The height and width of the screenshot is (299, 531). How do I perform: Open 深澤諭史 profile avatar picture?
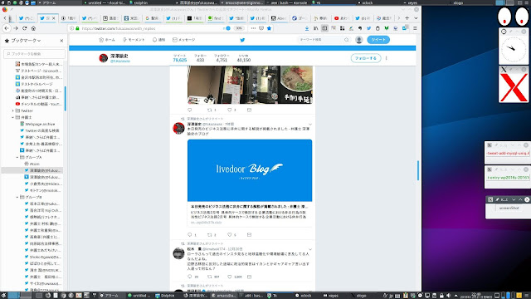tap(103, 58)
